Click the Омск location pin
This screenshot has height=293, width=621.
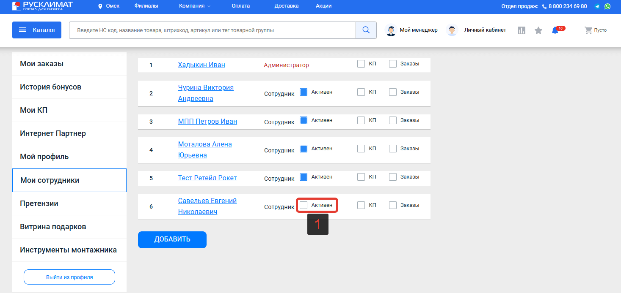point(100,6)
